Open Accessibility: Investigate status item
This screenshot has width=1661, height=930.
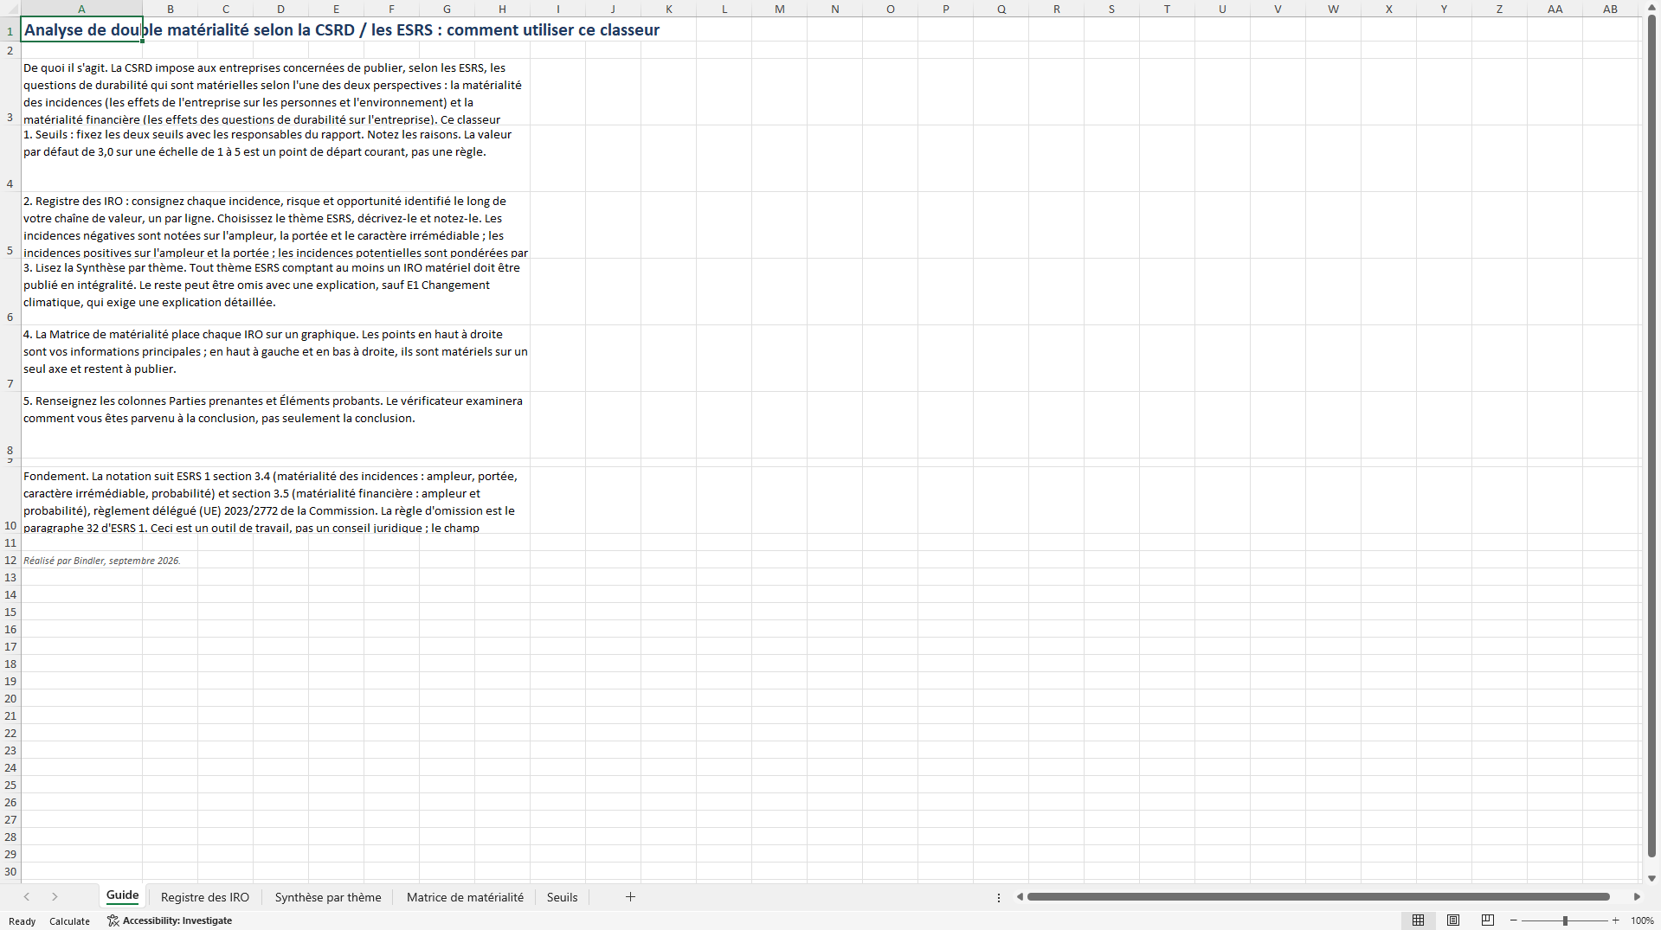point(170,920)
